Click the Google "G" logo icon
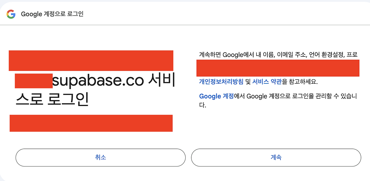Image resolution: width=370 pixels, height=181 pixels. click(11, 14)
